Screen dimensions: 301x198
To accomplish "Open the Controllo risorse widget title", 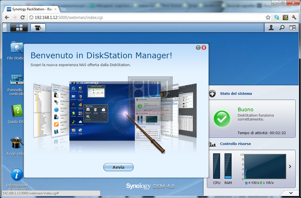I will coord(235,144).
